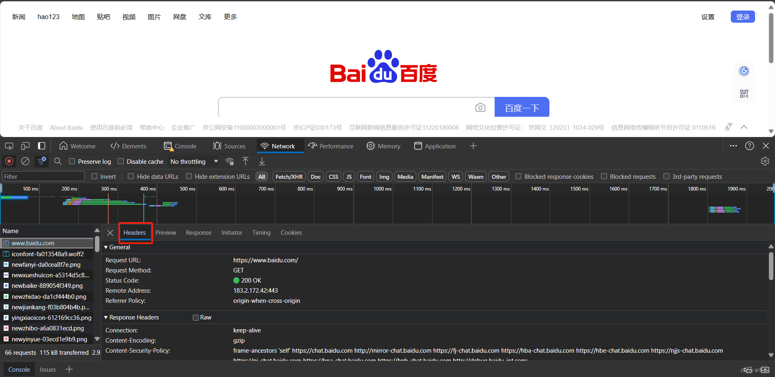
Task: Open network search magnifier icon
Action: point(58,161)
